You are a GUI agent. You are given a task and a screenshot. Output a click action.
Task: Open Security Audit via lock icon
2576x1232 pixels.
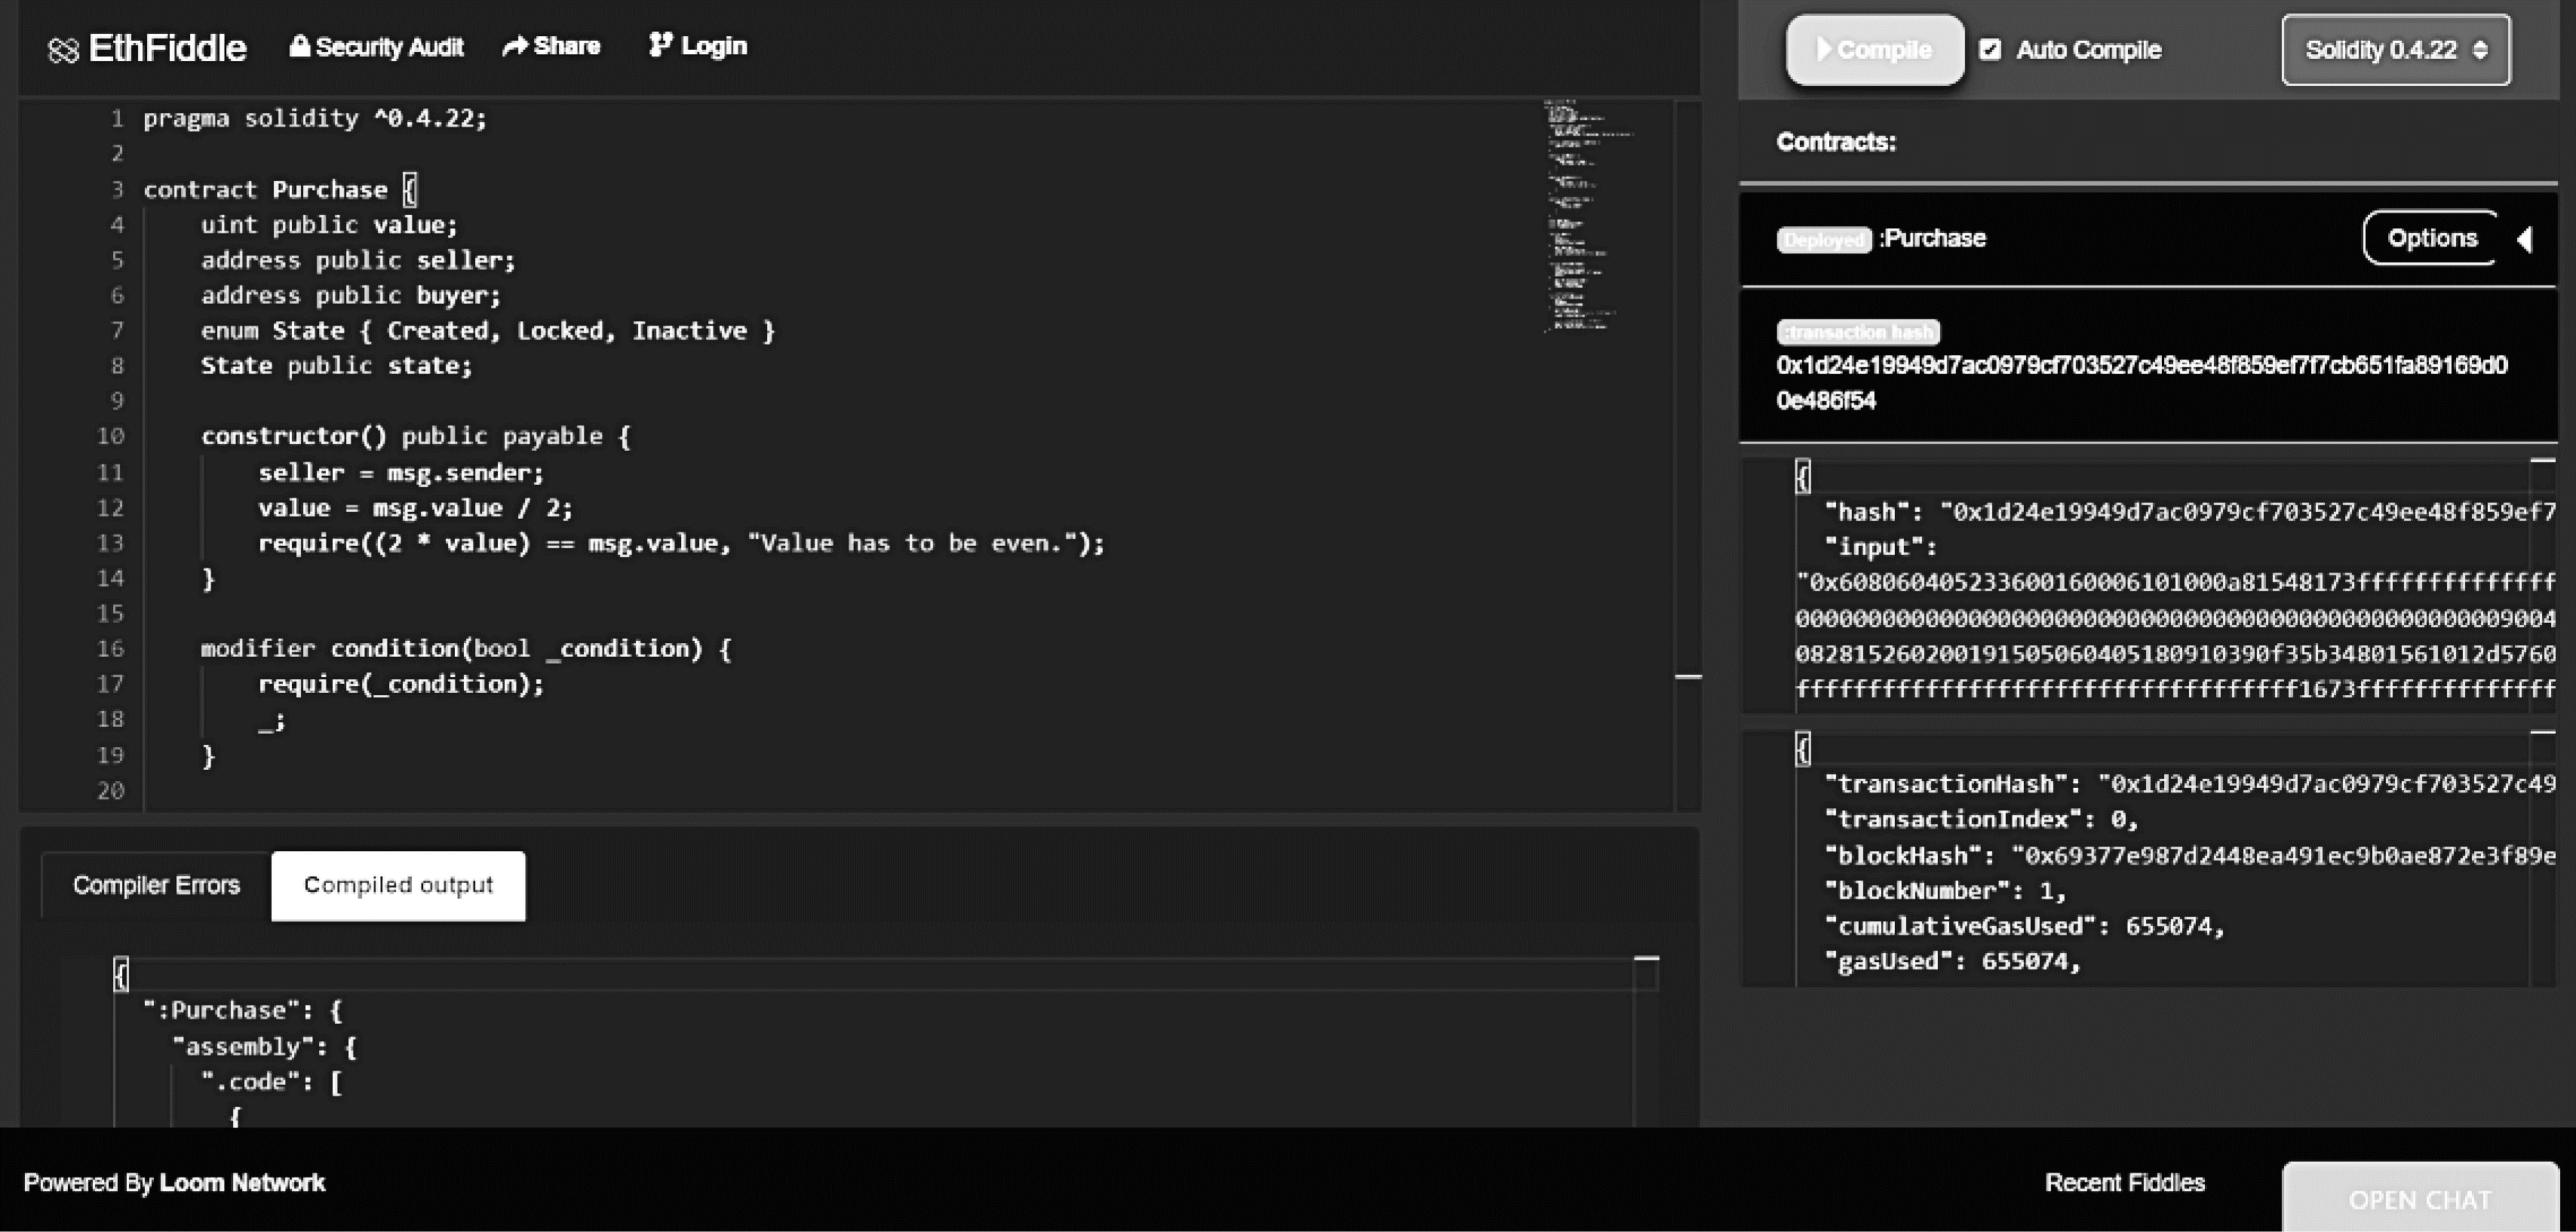pyautogui.click(x=299, y=46)
